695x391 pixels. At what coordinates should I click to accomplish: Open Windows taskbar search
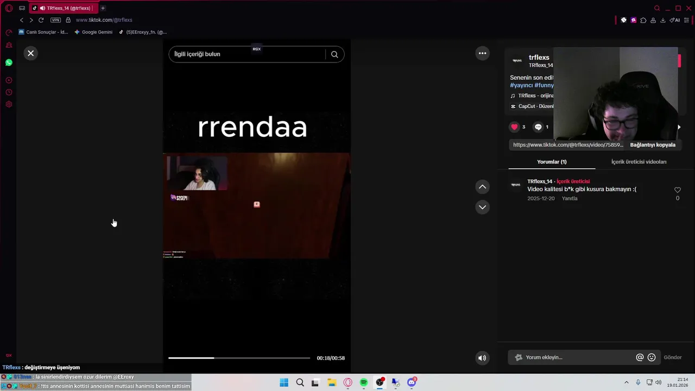click(300, 382)
